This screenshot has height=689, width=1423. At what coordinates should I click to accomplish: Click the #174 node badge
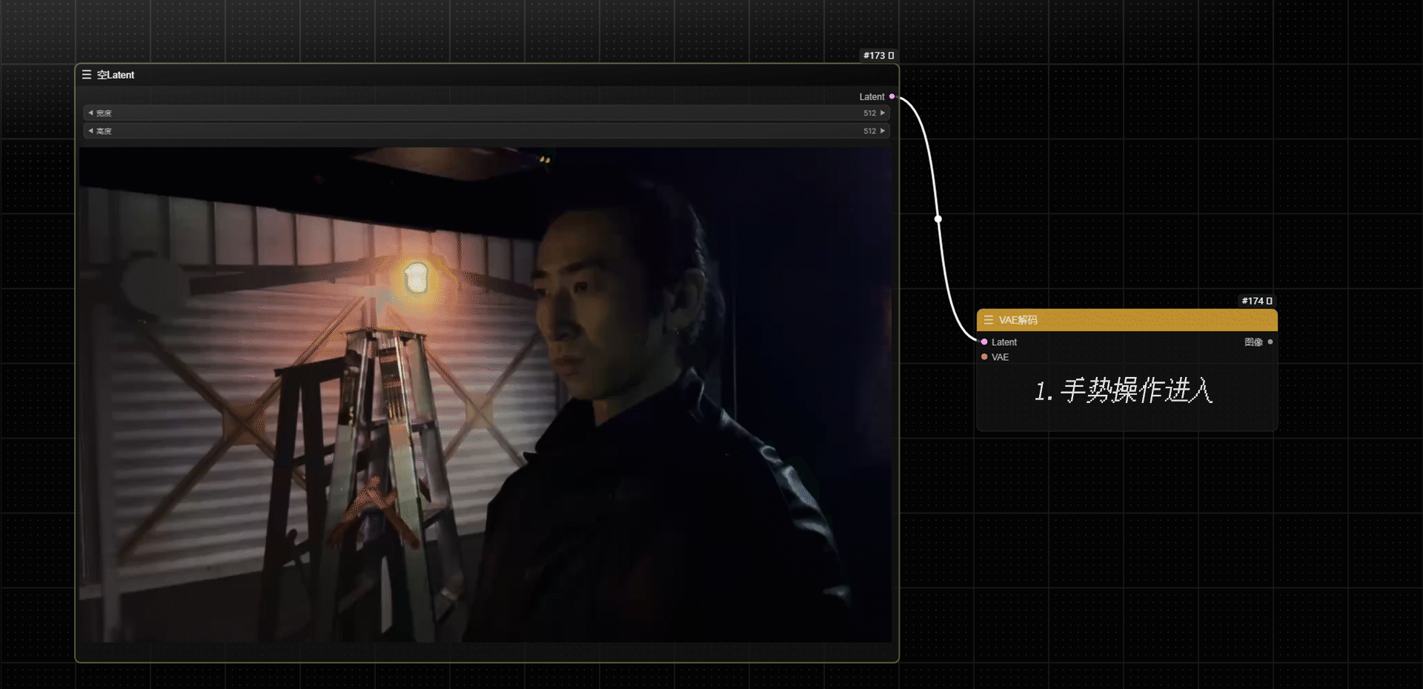click(x=1257, y=301)
